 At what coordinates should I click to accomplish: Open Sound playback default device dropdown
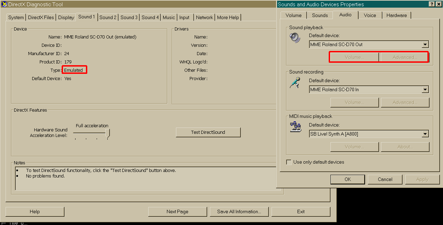point(425,44)
